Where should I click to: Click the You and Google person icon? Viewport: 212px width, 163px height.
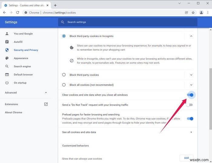tap(7, 34)
